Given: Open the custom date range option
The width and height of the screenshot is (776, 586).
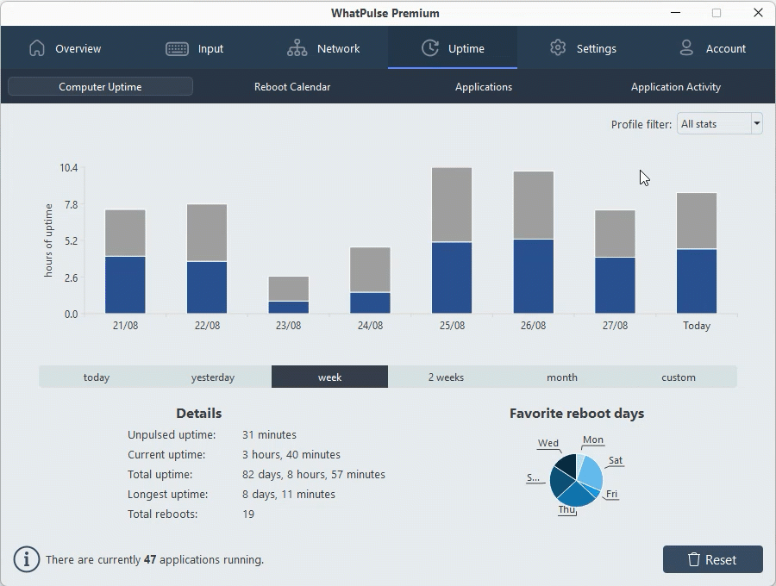Looking at the screenshot, I should (678, 377).
